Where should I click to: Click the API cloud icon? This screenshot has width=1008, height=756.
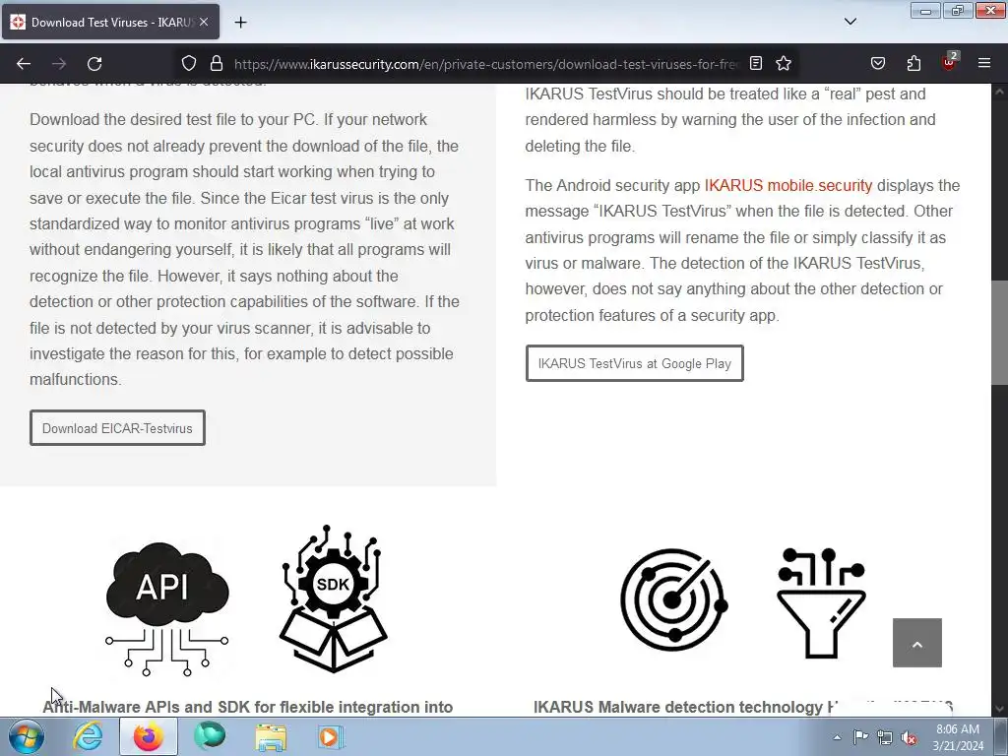tap(167, 607)
